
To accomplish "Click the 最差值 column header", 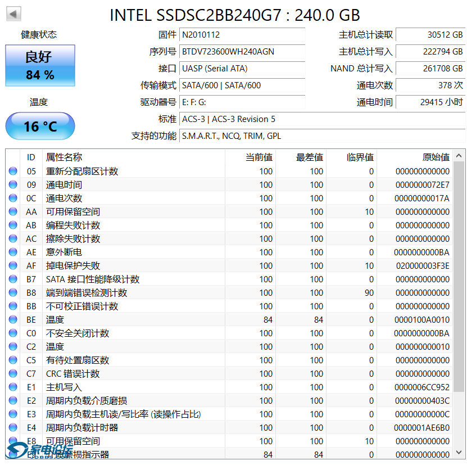I will [301, 157].
